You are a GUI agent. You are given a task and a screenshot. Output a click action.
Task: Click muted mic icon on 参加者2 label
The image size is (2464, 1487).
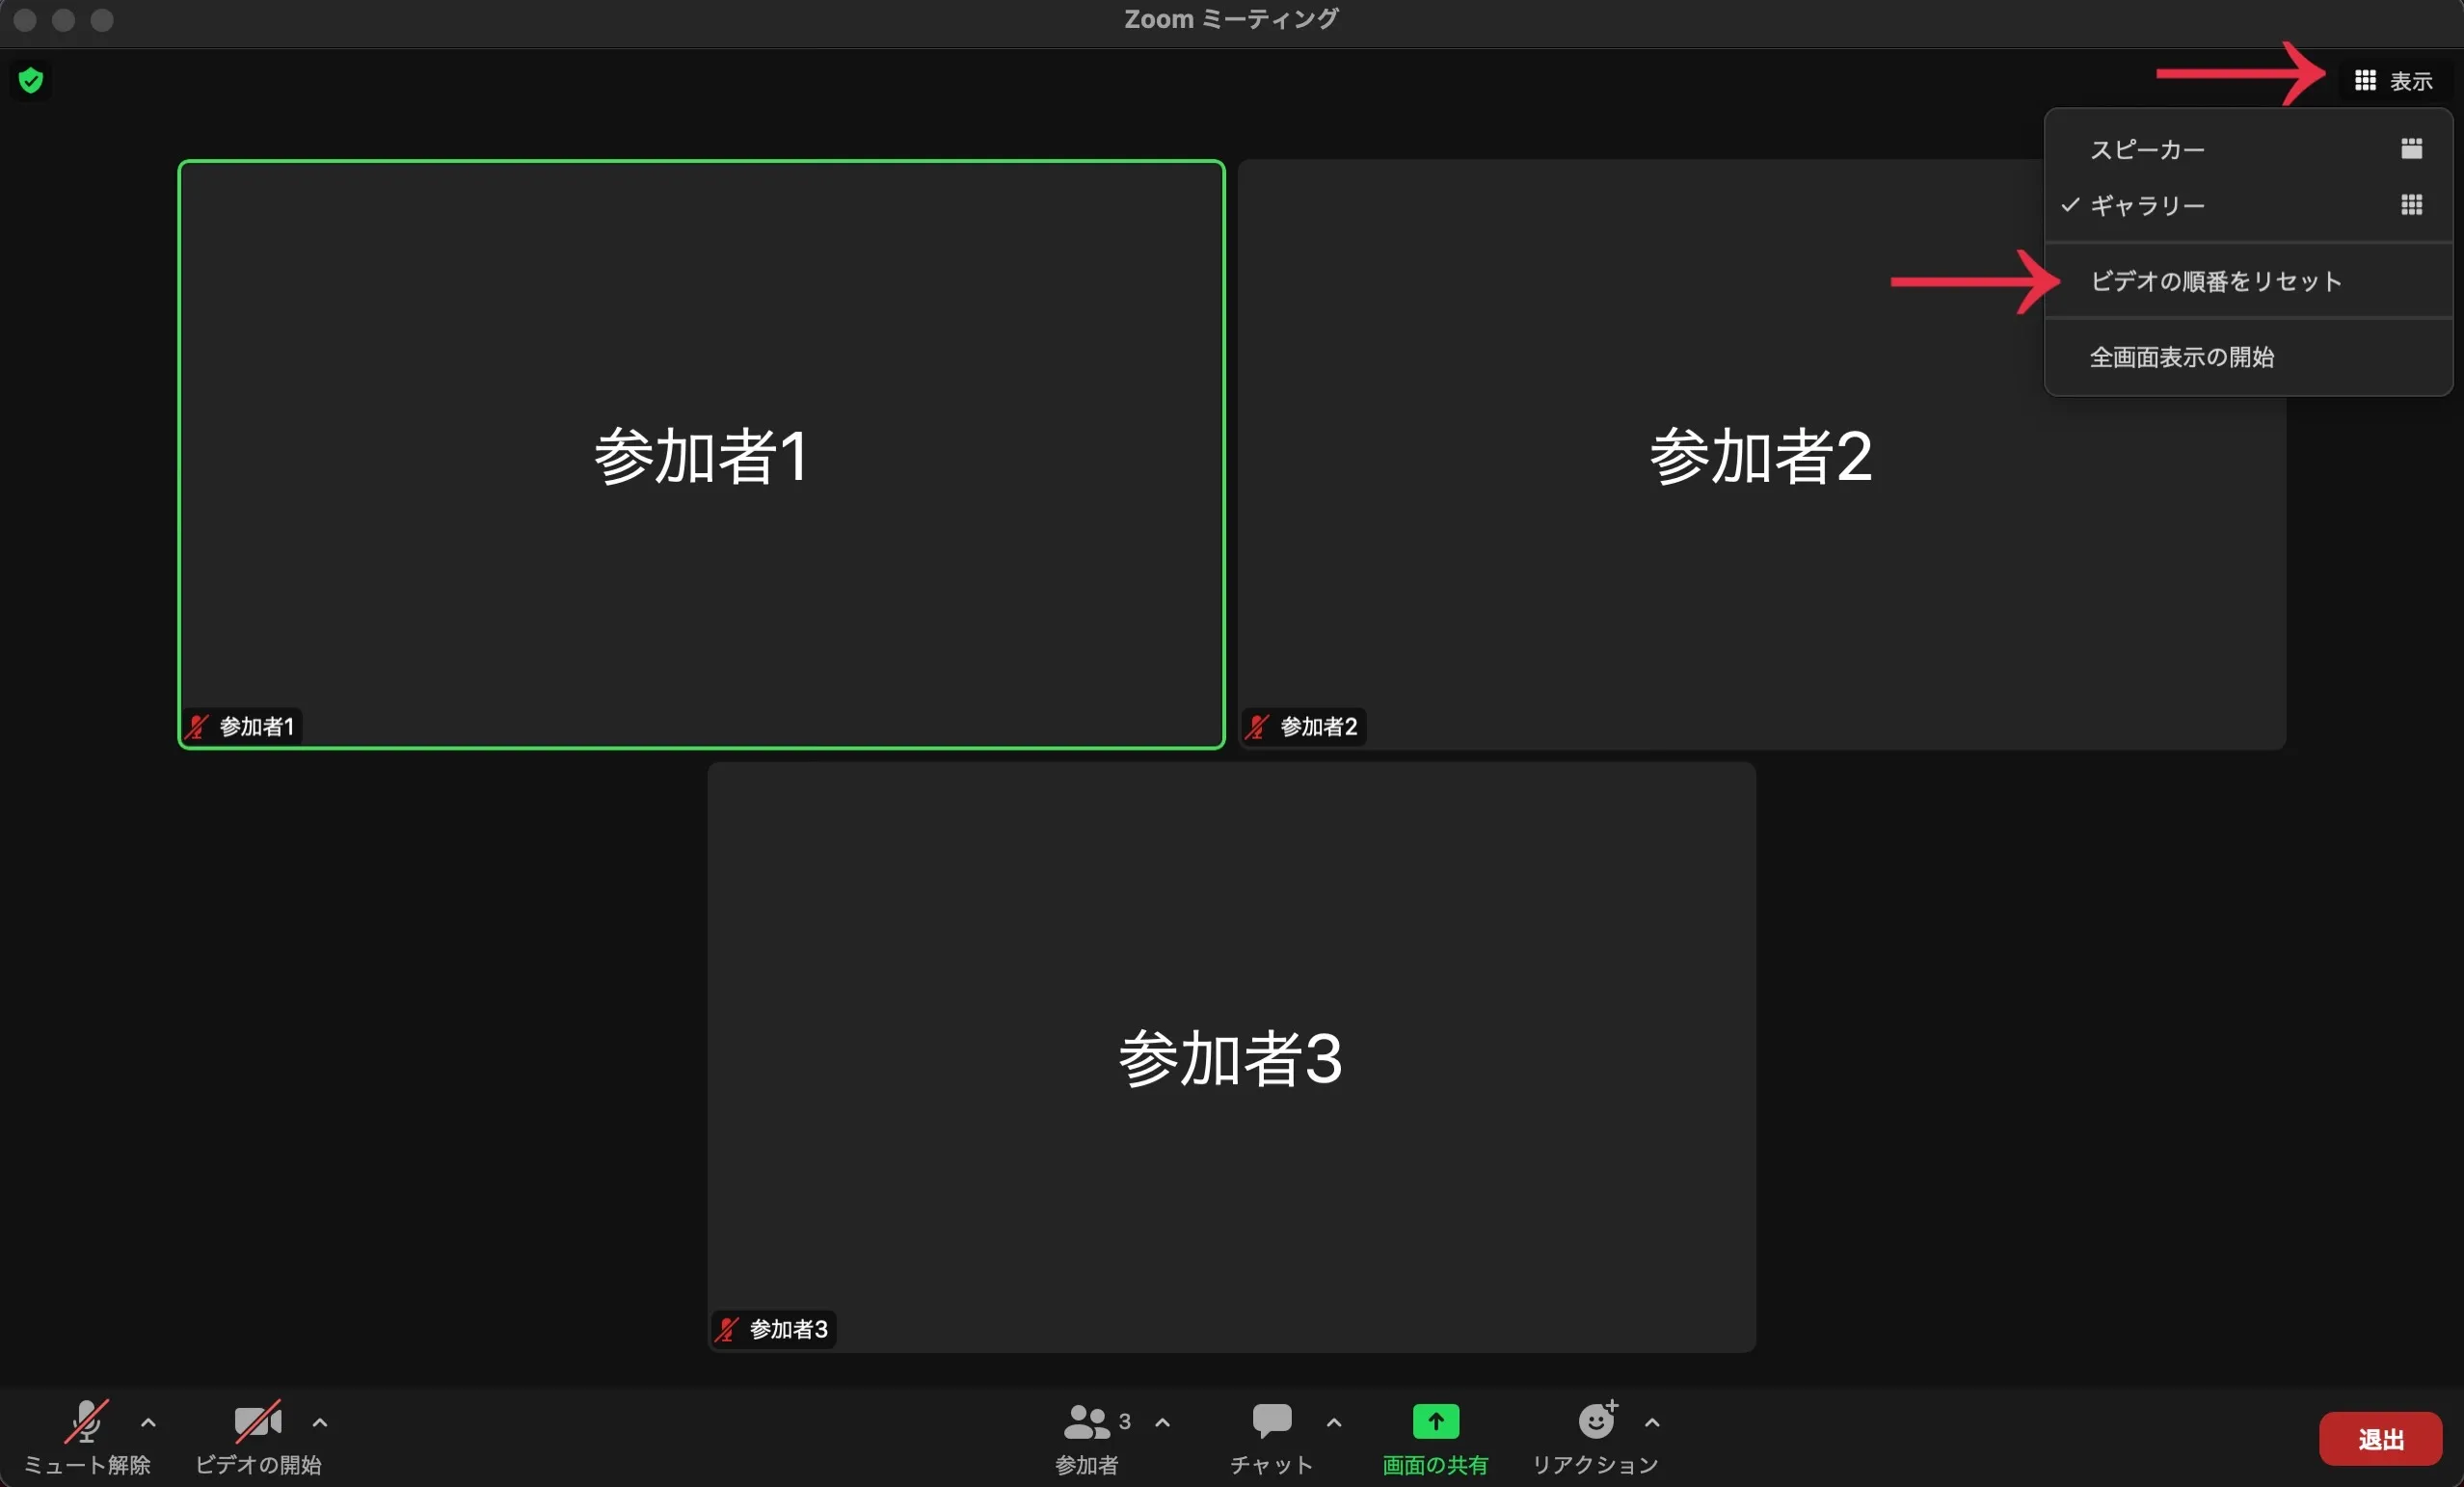[x=1257, y=727]
